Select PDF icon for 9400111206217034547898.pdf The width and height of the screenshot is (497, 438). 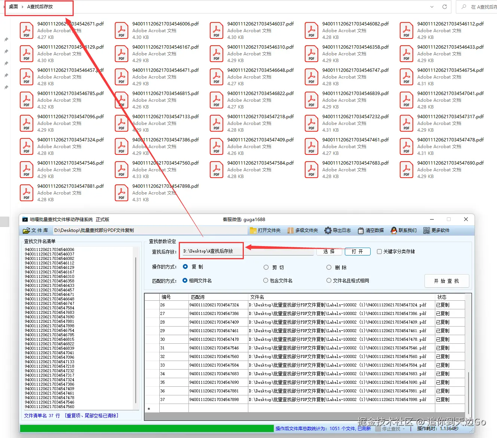coord(122,193)
